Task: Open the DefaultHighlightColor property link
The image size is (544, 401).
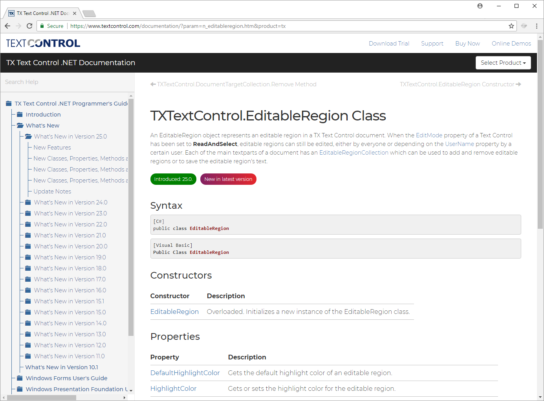Action: (185, 373)
